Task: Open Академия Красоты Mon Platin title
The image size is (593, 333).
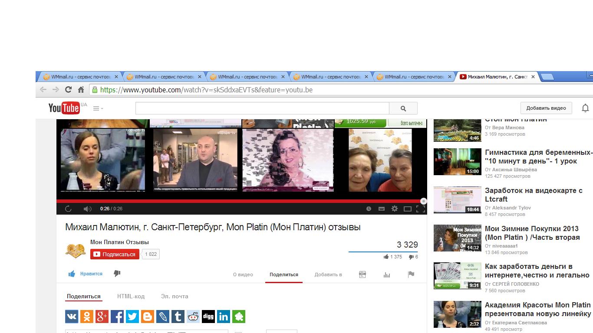Action: coord(538,309)
